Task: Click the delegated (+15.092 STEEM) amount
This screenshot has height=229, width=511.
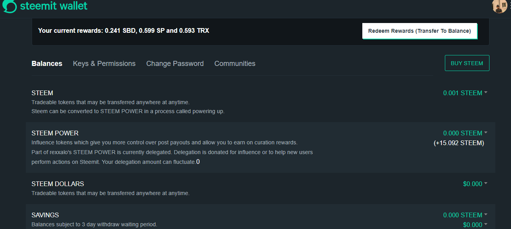Action: (x=459, y=143)
